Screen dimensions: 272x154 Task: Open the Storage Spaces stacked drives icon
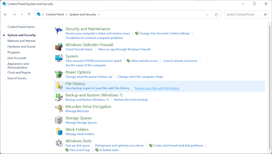click(59, 120)
